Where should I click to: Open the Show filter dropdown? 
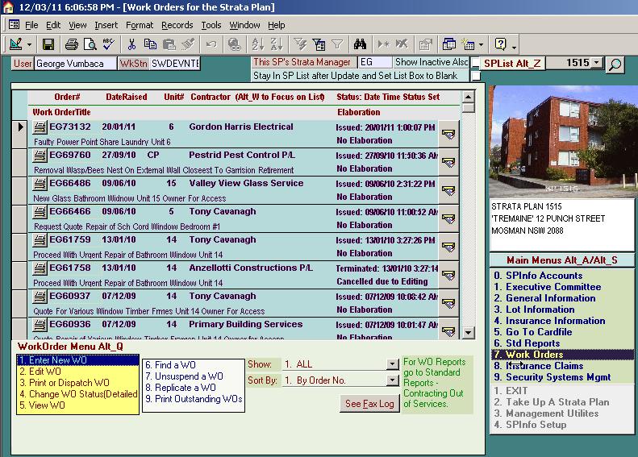392,364
